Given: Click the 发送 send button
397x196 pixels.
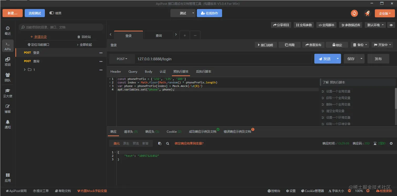Looking at the screenshot, I should click(325, 59).
